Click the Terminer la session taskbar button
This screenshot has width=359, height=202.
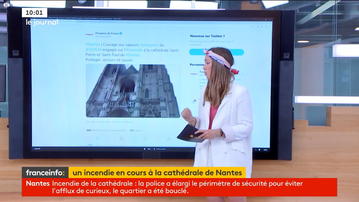click(159, 149)
